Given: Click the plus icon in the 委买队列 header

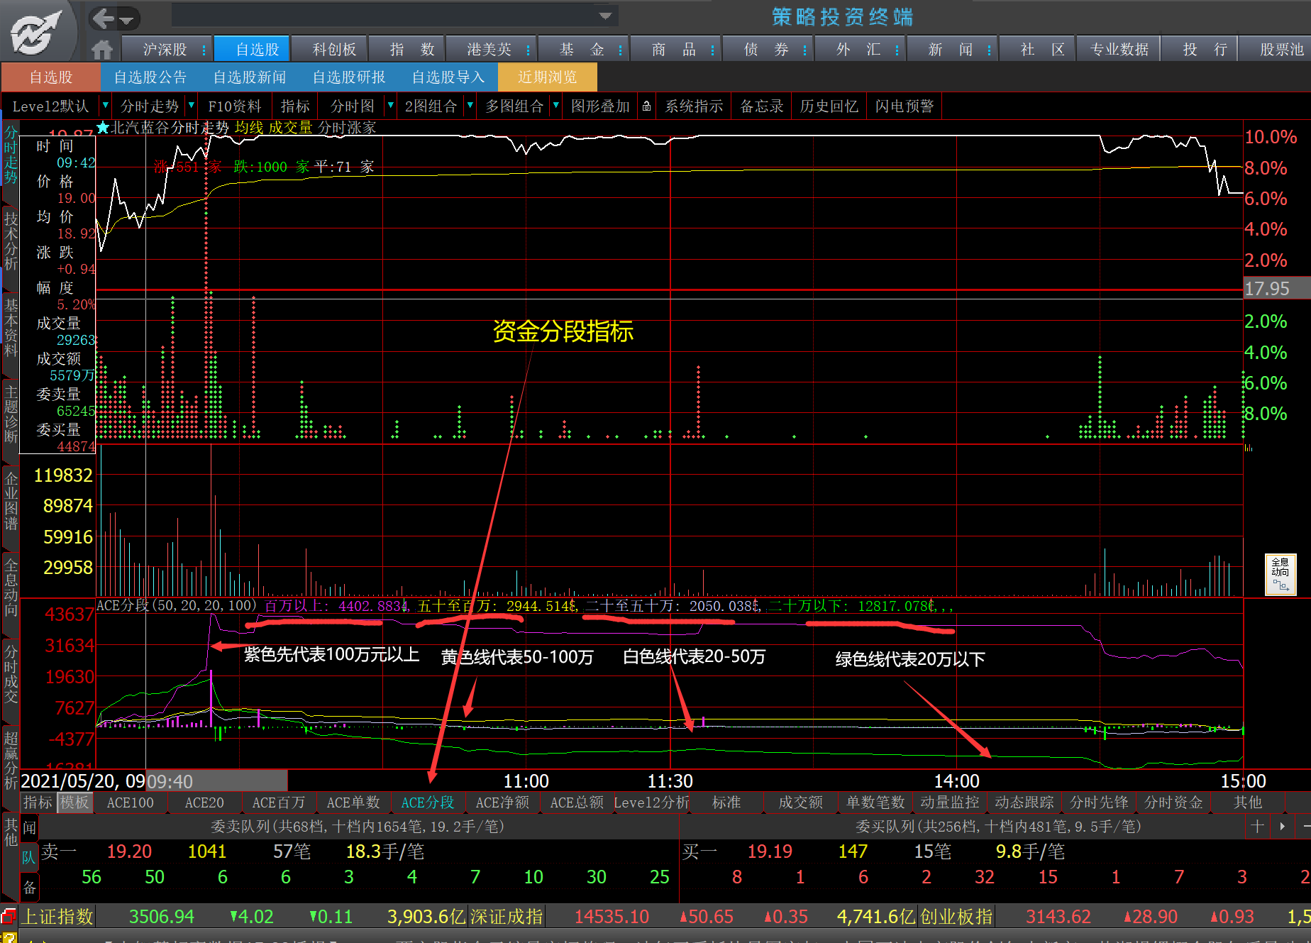Looking at the screenshot, I should [1257, 826].
